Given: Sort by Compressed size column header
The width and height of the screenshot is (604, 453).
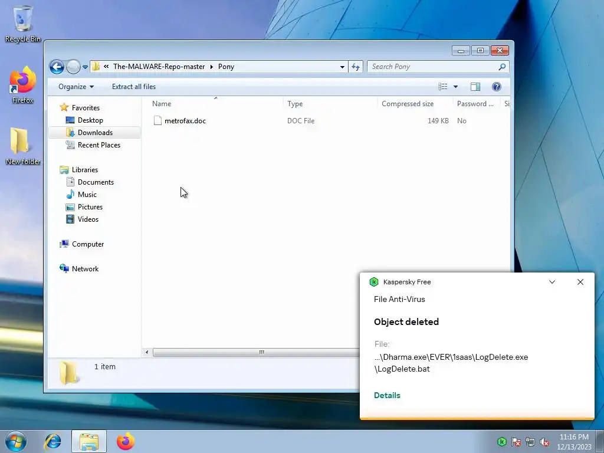Looking at the screenshot, I should [415, 104].
